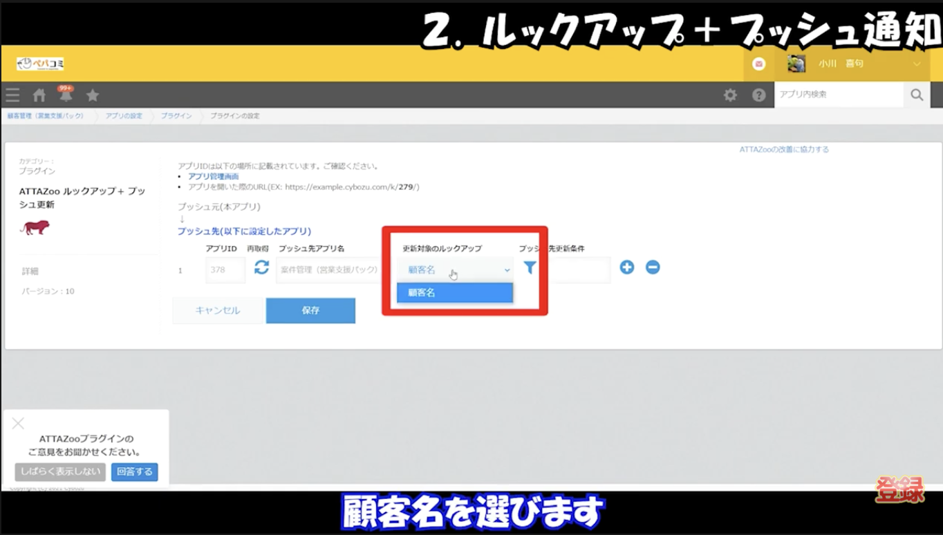Screen dimensions: 943x535
Task: Open the kintone settings gear icon
Action: pos(730,95)
